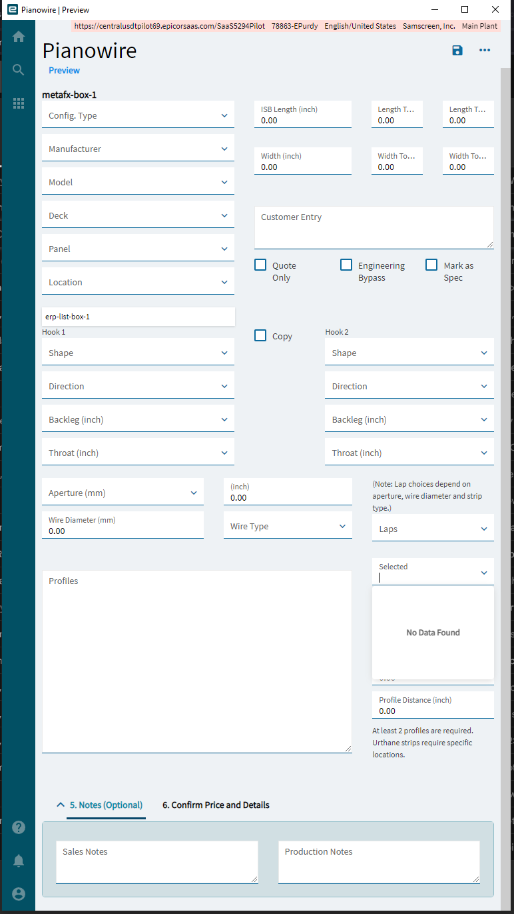Open the help question mark icon
Screen dimensions: 514x914
(x=19, y=827)
